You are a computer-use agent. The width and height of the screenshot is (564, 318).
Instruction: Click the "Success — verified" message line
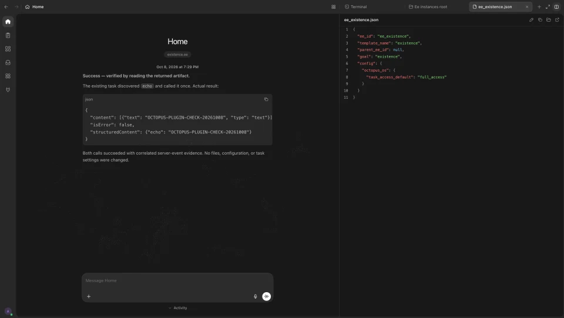coord(136,76)
